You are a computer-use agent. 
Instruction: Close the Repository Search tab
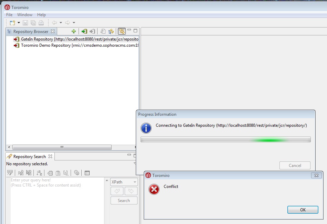point(50,156)
